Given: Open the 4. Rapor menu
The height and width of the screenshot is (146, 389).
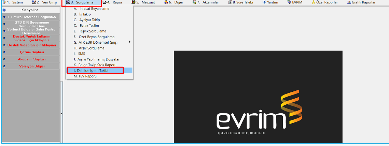Looking at the screenshot, I should (112, 2).
